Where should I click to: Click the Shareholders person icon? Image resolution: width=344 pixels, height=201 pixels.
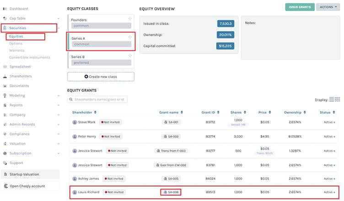[5, 76]
